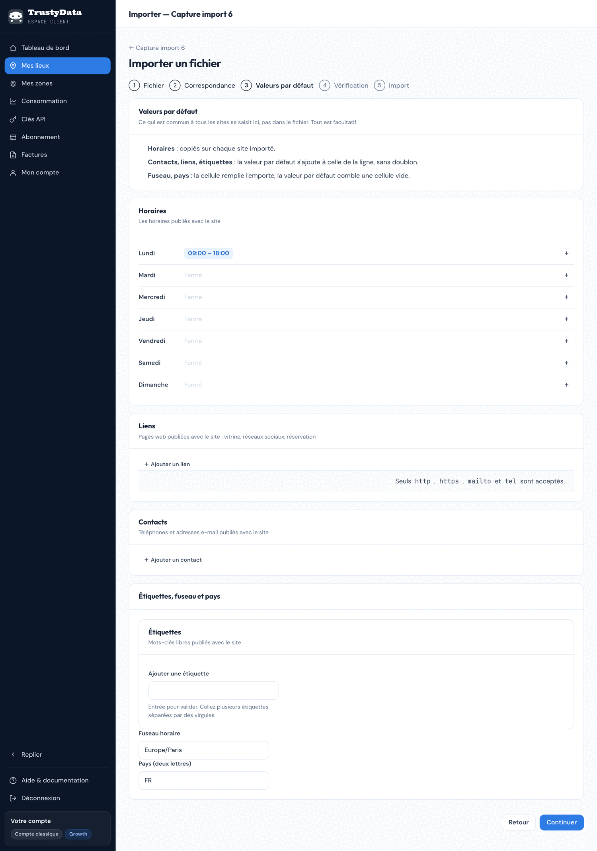Collapse the sidebar with Replier chevron
Image resolution: width=597 pixels, height=851 pixels.
pyautogui.click(x=13, y=754)
